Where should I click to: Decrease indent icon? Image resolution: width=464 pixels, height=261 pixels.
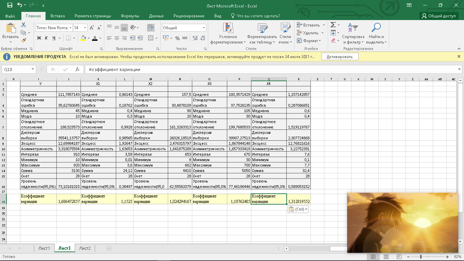click(133, 38)
